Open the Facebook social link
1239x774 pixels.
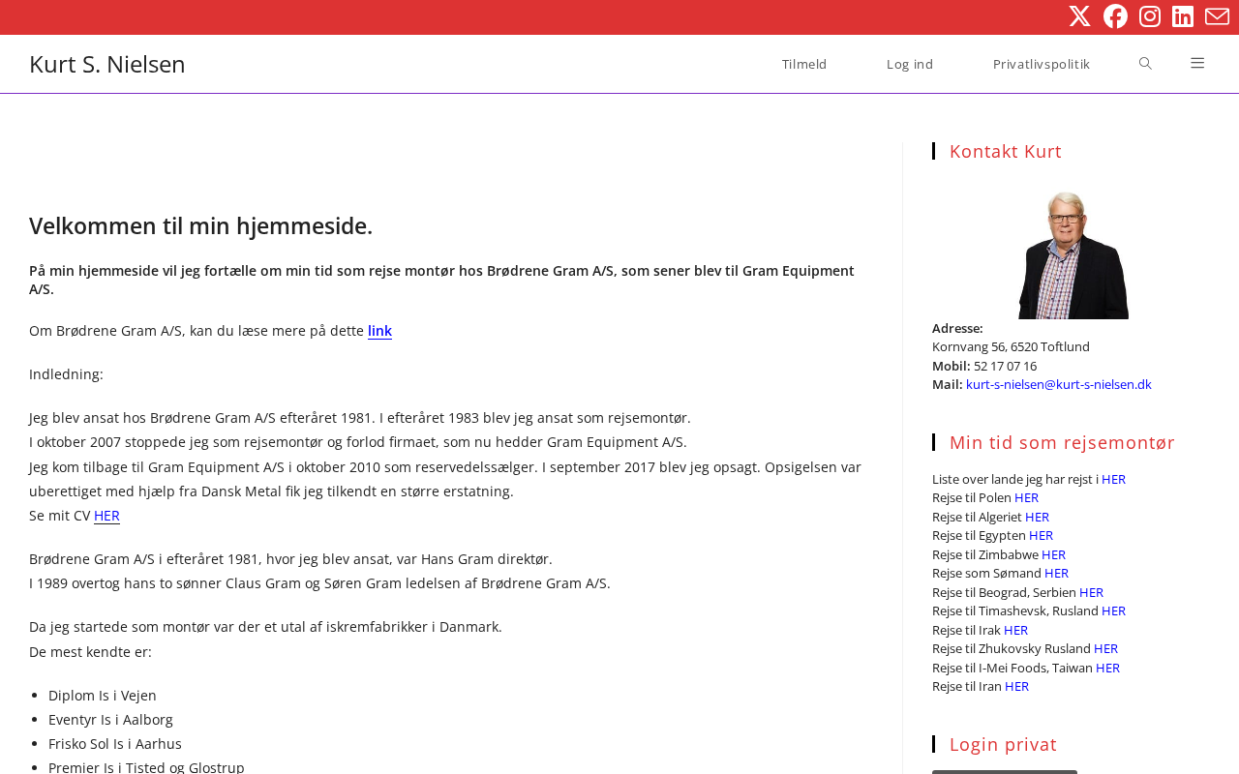[1115, 16]
